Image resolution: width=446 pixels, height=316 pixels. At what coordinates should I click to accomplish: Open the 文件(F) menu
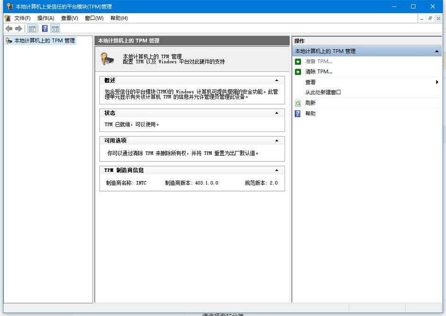click(22, 18)
